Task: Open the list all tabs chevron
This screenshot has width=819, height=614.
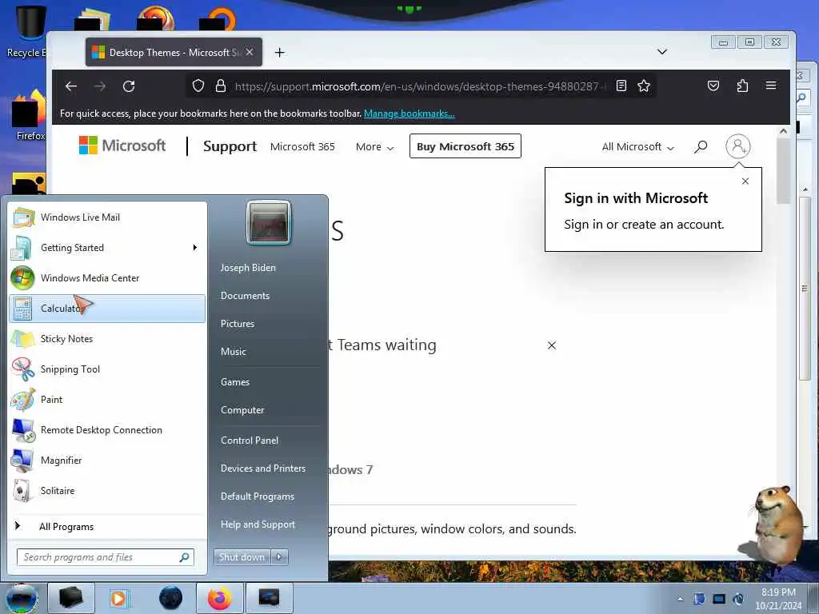Action: (x=661, y=51)
